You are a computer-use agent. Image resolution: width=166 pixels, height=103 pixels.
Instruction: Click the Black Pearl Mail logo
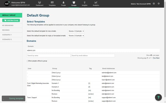pos(7,4)
